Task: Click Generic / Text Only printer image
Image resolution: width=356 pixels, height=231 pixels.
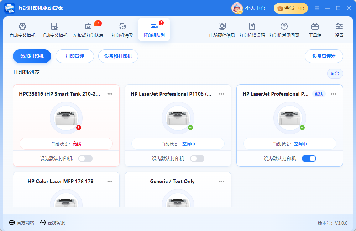Action: pyautogui.click(x=178, y=198)
